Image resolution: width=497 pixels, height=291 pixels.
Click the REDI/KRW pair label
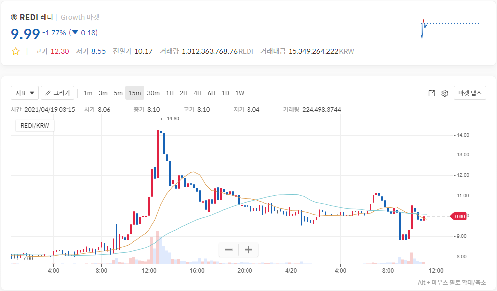pyautogui.click(x=35, y=126)
